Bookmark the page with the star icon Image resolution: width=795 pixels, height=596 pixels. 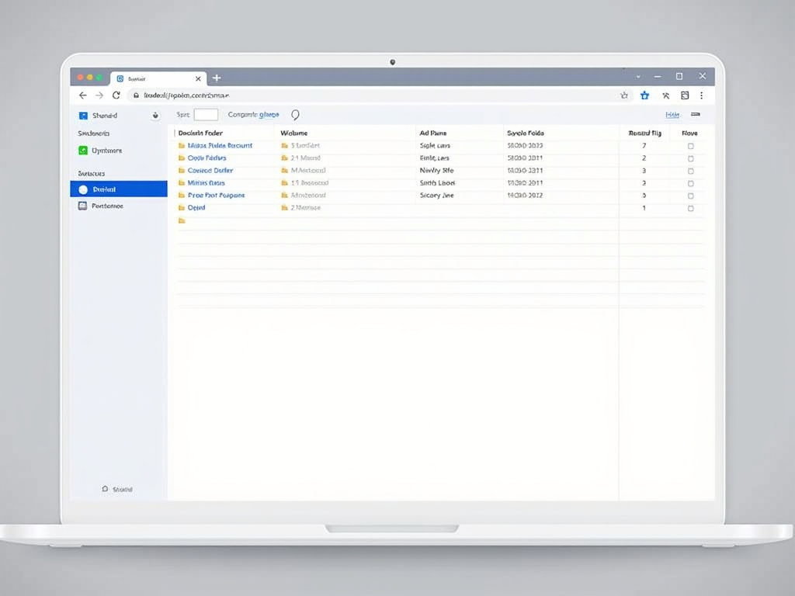(624, 95)
